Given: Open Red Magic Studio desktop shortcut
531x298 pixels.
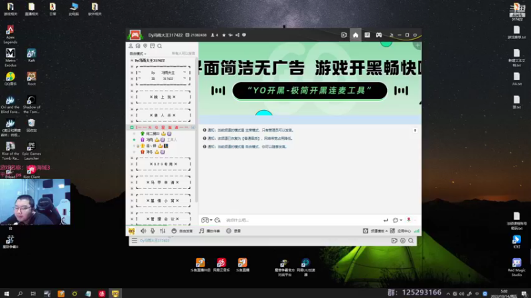Looking at the screenshot, I should [516, 268].
